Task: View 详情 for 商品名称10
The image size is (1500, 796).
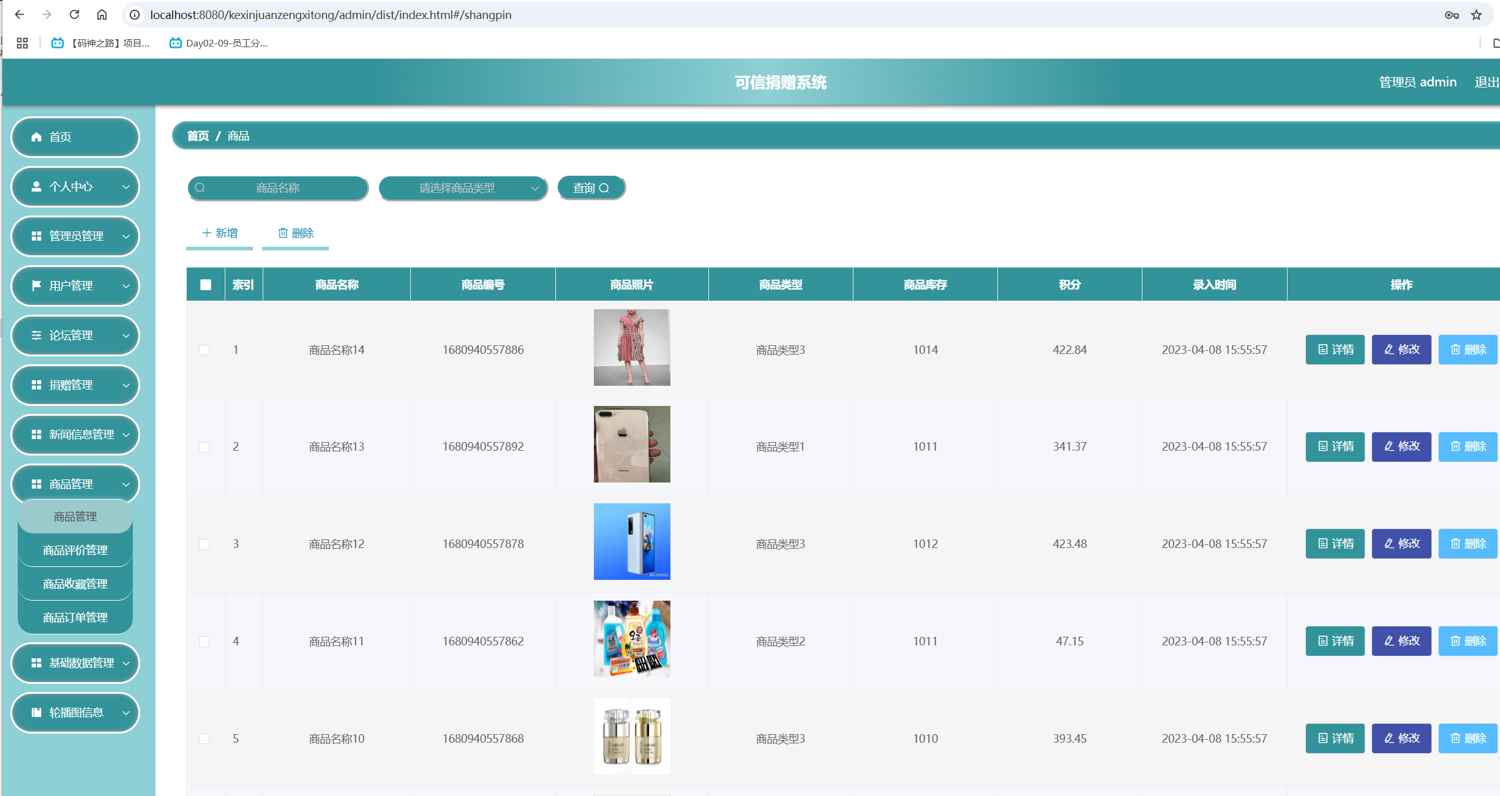Action: pyautogui.click(x=1335, y=738)
